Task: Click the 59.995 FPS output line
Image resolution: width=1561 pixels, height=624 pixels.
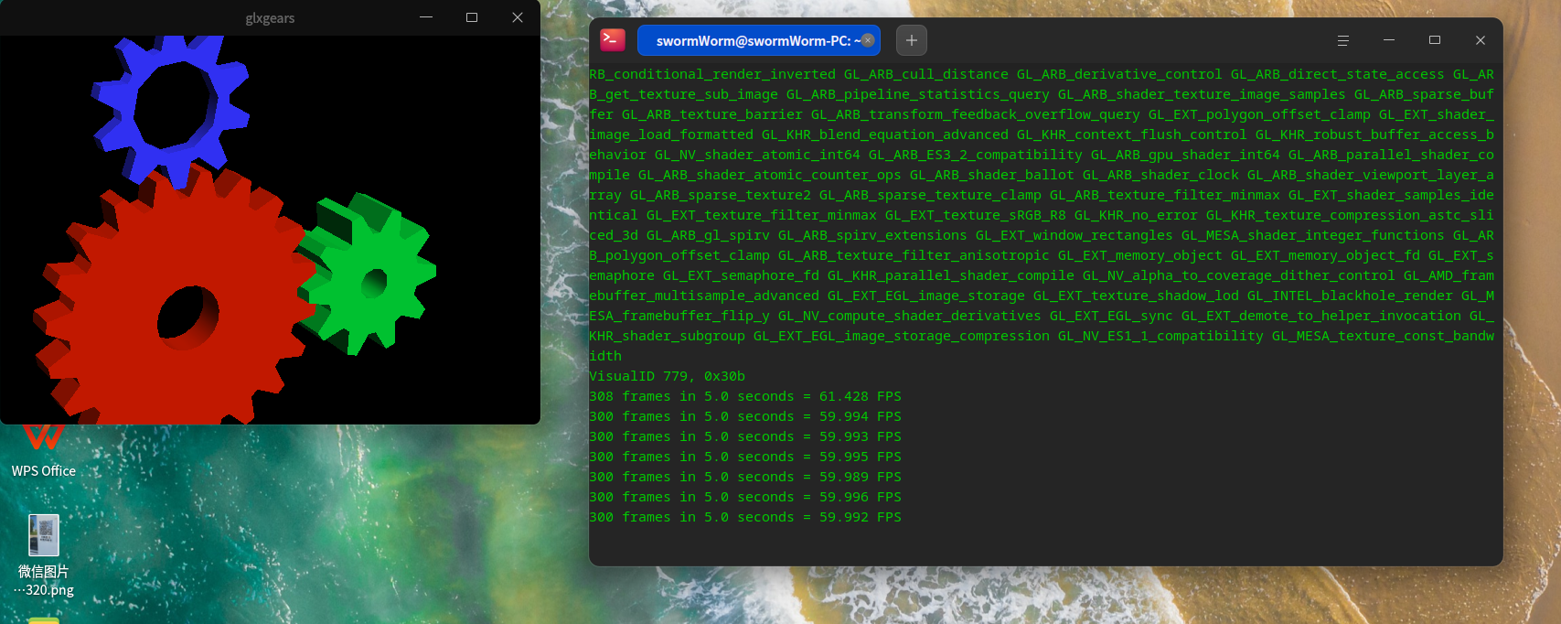Action: pyautogui.click(x=745, y=457)
